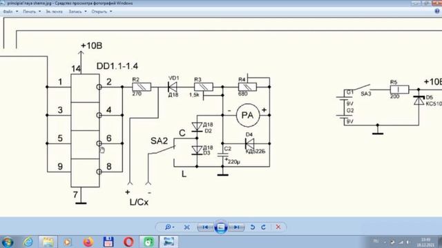Open the media player taskbar icon
Screen dimensions: 442x248
click(x=68, y=242)
